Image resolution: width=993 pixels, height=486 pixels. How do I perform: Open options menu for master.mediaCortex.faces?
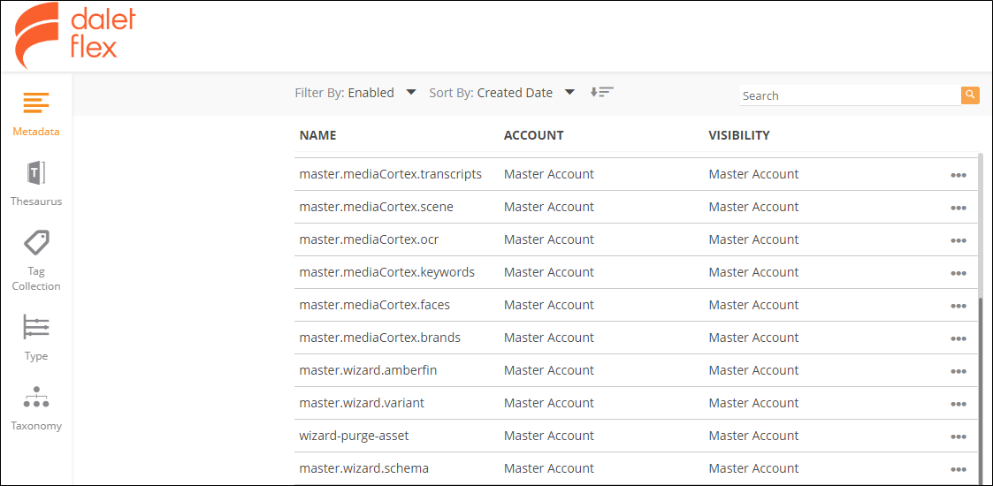click(959, 307)
